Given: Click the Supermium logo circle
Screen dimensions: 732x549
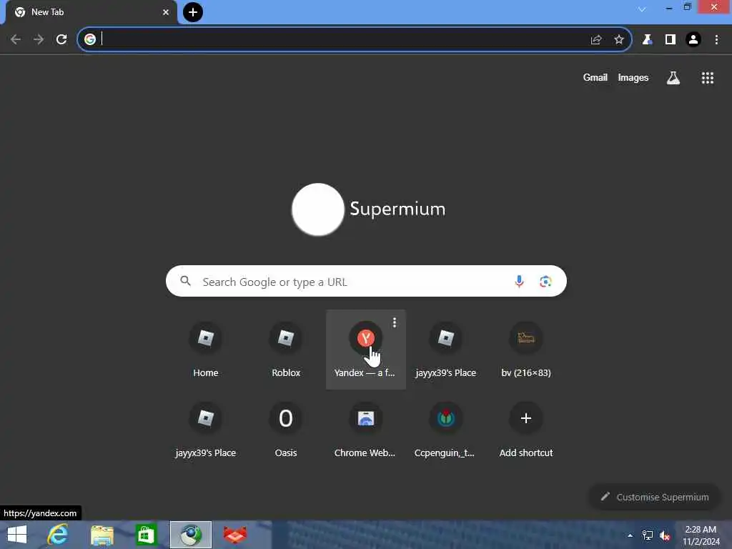Looking at the screenshot, I should pos(318,209).
